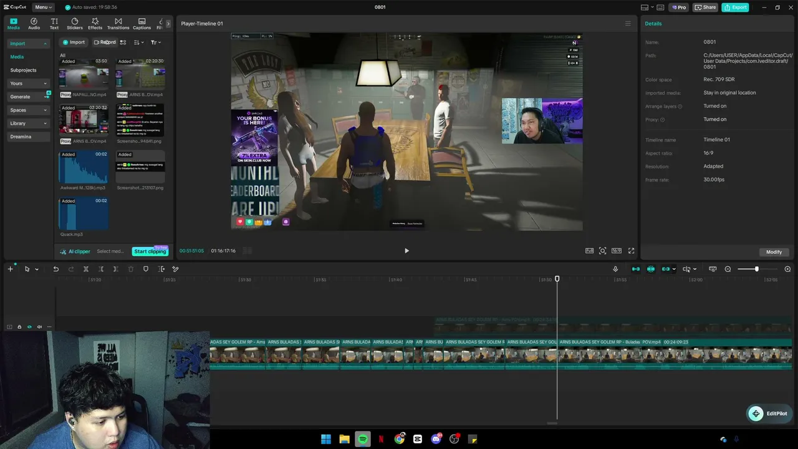798x449 pixels.
Task: Expand the Yours sidebar section
Action: (28, 84)
